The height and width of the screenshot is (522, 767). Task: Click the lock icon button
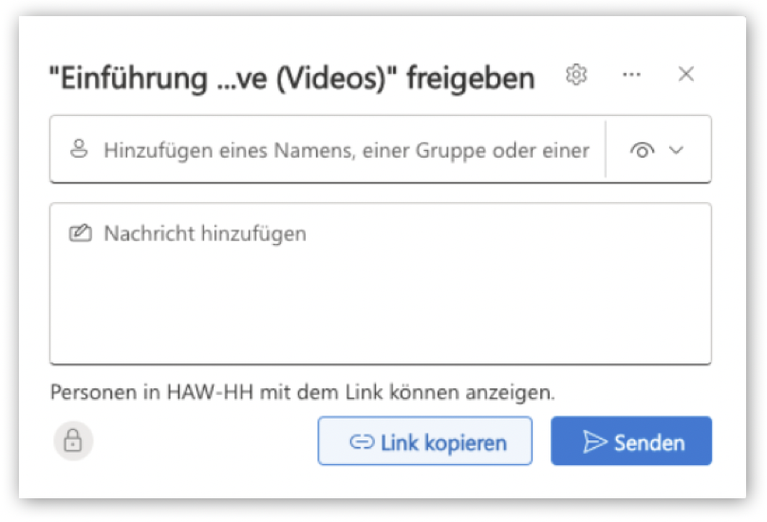pyautogui.click(x=73, y=441)
